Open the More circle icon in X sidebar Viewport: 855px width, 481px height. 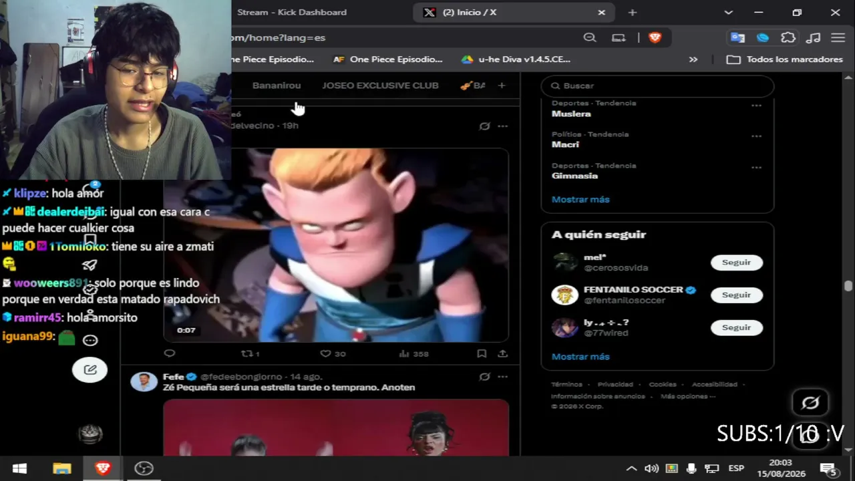[90, 340]
